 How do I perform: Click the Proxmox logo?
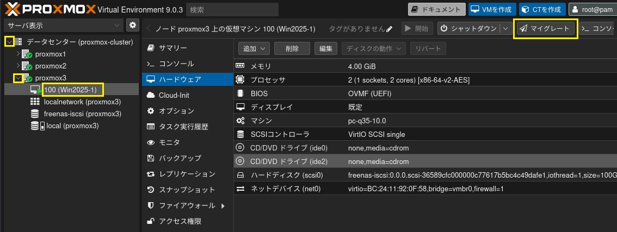(51, 9)
